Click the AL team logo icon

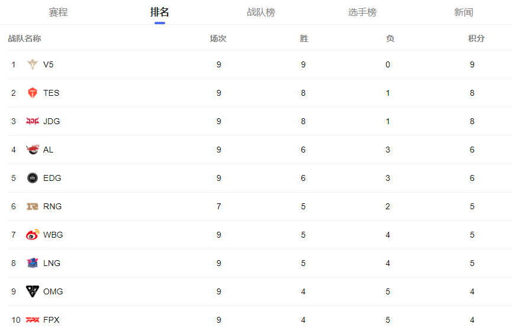33,150
